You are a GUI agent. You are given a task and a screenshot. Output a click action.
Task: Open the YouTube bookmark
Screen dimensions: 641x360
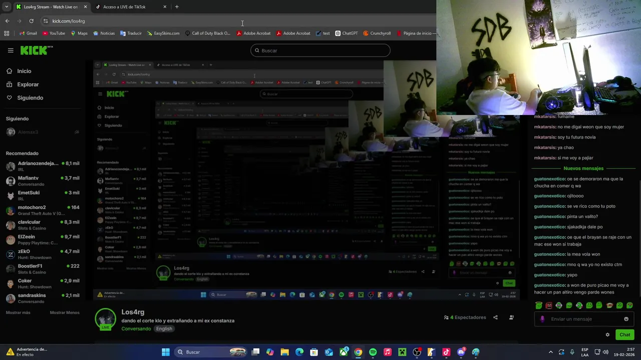(x=54, y=33)
